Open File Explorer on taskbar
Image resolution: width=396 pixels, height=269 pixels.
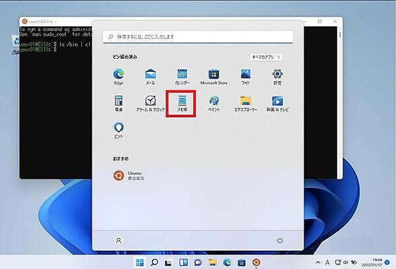213,262
